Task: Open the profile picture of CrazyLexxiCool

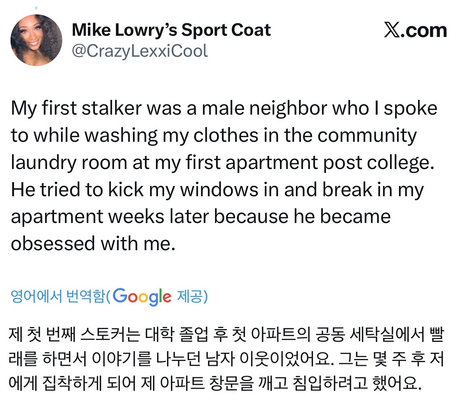Action: coord(36,40)
